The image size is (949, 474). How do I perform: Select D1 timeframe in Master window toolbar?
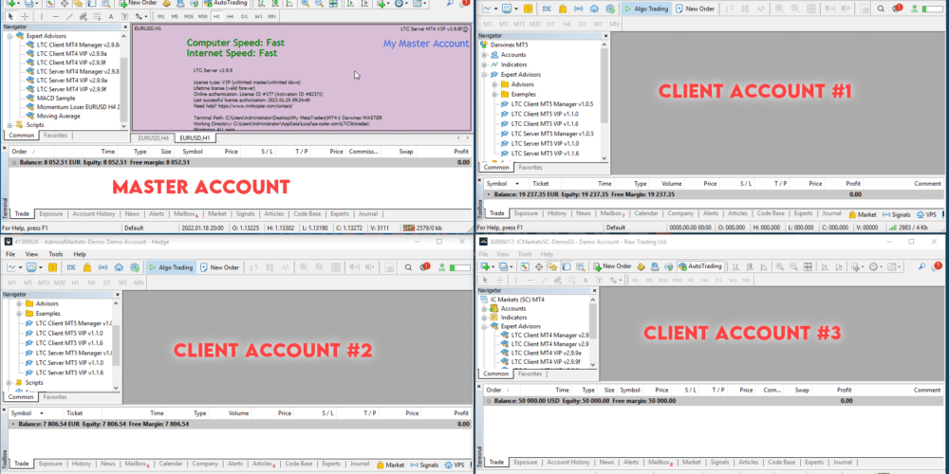(245, 16)
